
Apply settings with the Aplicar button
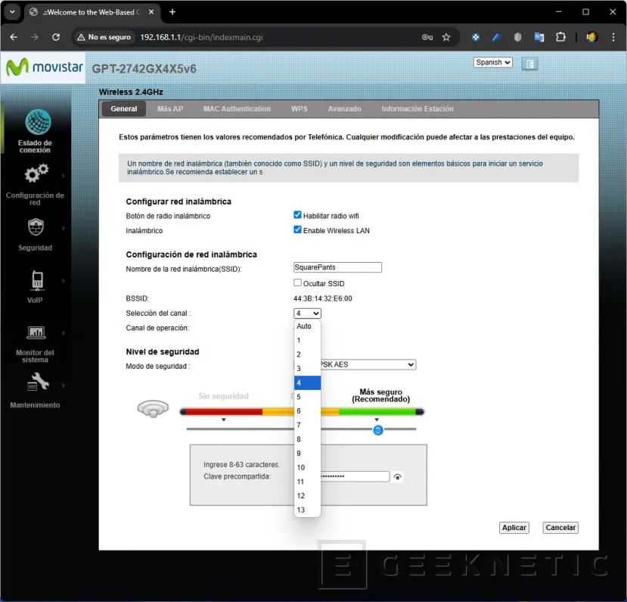coord(514,528)
